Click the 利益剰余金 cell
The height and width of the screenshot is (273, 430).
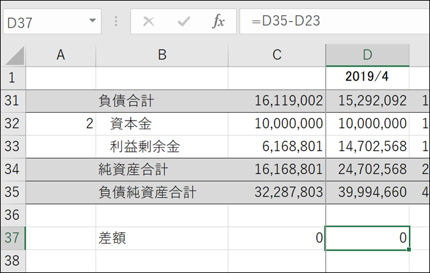click(x=162, y=146)
